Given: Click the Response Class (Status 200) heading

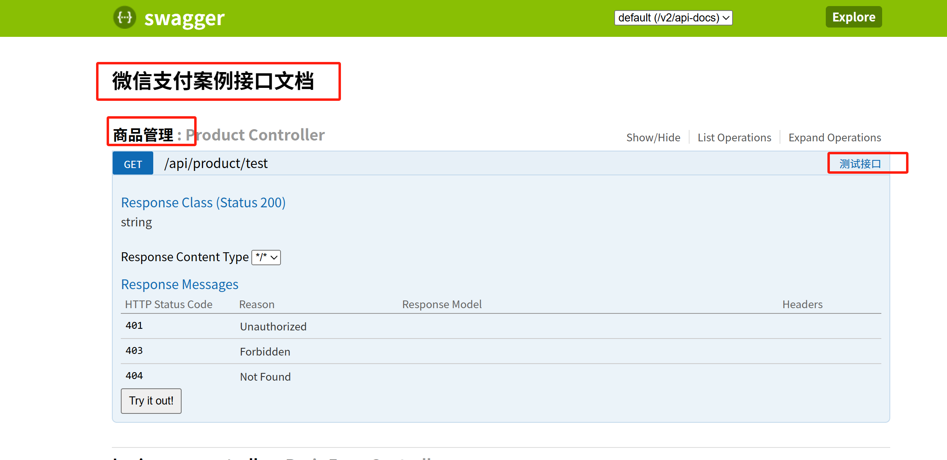Looking at the screenshot, I should pyautogui.click(x=203, y=202).
